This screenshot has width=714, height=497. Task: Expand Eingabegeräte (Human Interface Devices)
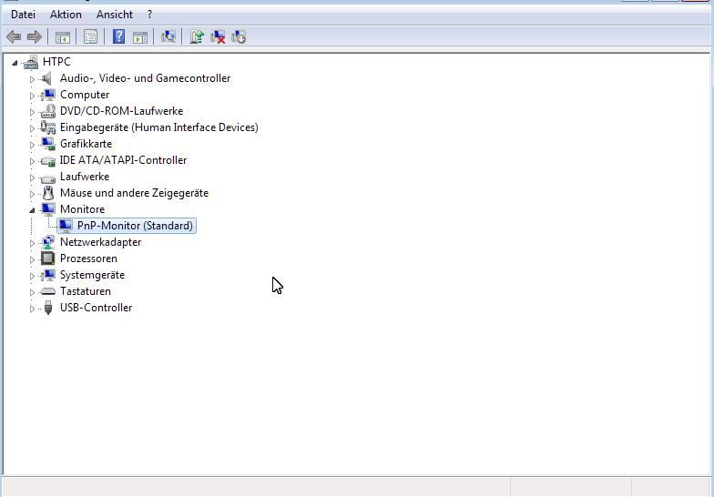[32, 128]
